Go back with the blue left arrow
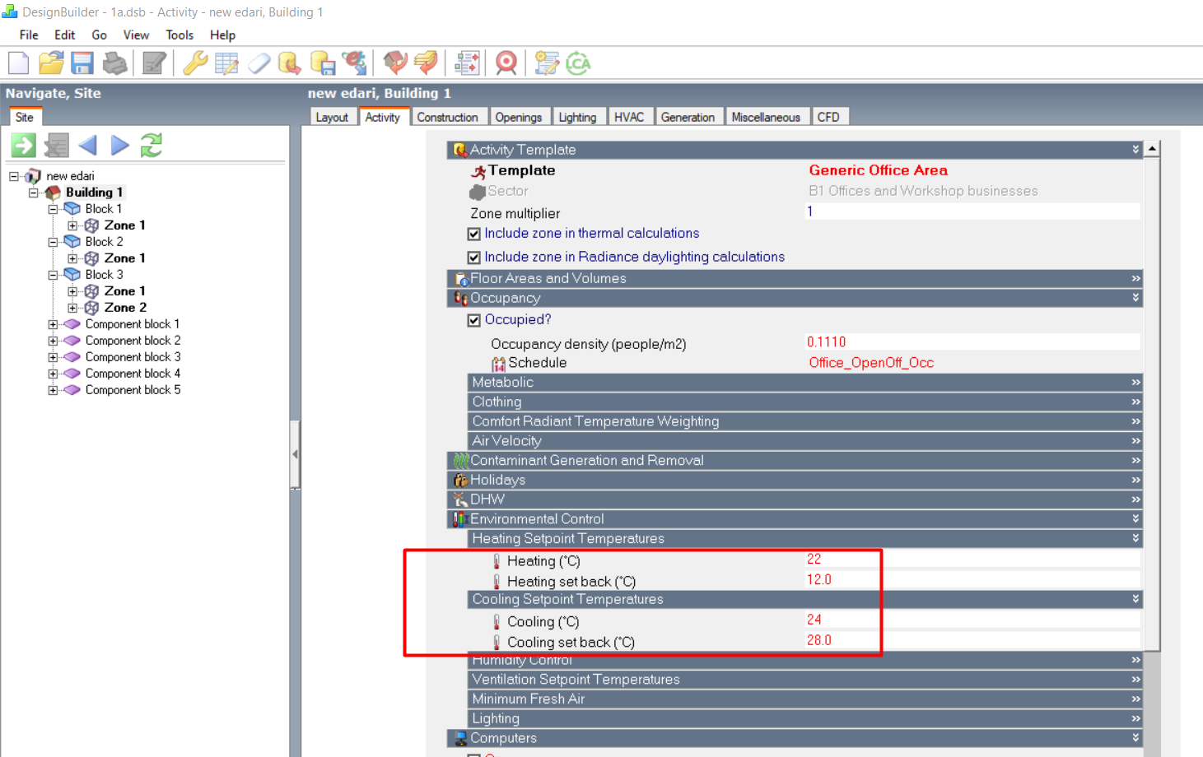This screenshot has height=757, width=1203. (x=88, y=146)
